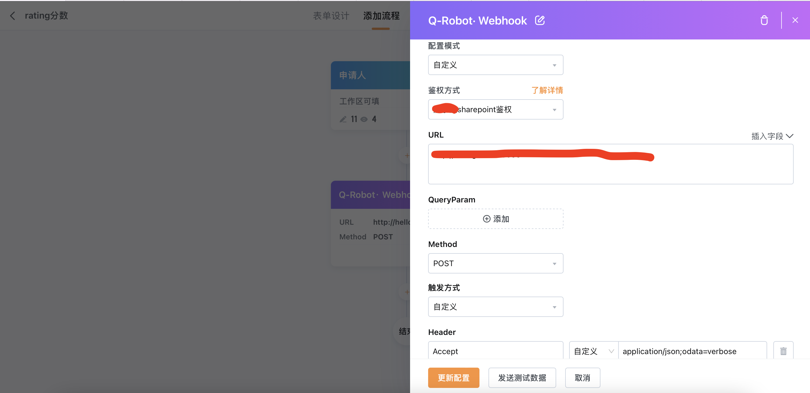The height and width of the screenshot is (393, 810).
Task: Click the 工作区可填 text
Action: pyautogui.click(x=359, y=101)
